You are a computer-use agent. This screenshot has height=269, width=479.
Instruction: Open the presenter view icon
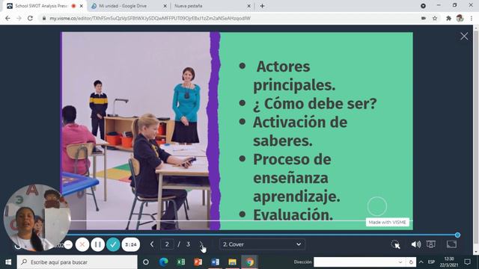[431, 244]
